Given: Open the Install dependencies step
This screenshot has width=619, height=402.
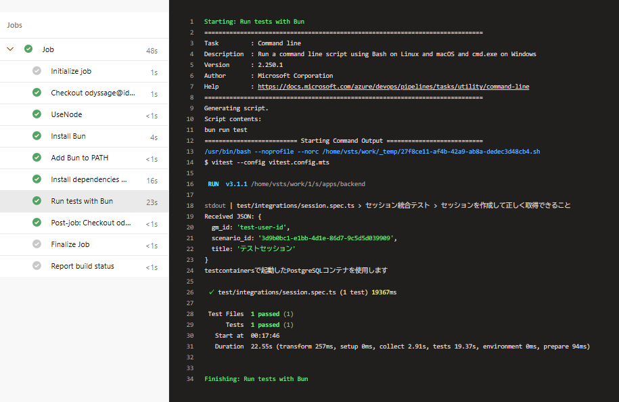Looking at the screenshot, I should coord(84,179).
